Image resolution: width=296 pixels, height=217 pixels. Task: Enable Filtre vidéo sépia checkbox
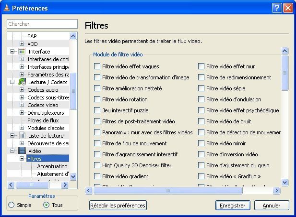coord(201,88)
